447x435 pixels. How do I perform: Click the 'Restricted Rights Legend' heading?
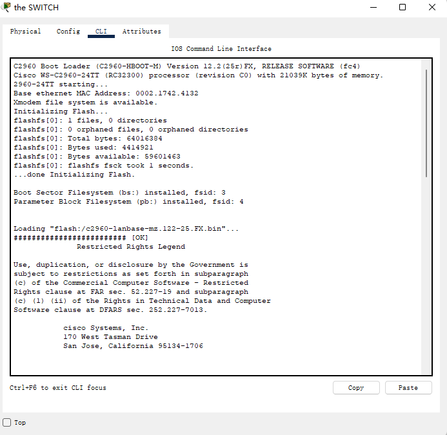click(x=131, y=247)
